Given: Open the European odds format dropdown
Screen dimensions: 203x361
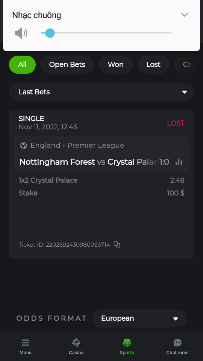Looking at the screenshot, I should [x=139, y=319].
